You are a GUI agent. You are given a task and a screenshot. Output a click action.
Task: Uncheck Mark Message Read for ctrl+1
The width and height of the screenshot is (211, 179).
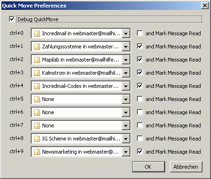140,47
